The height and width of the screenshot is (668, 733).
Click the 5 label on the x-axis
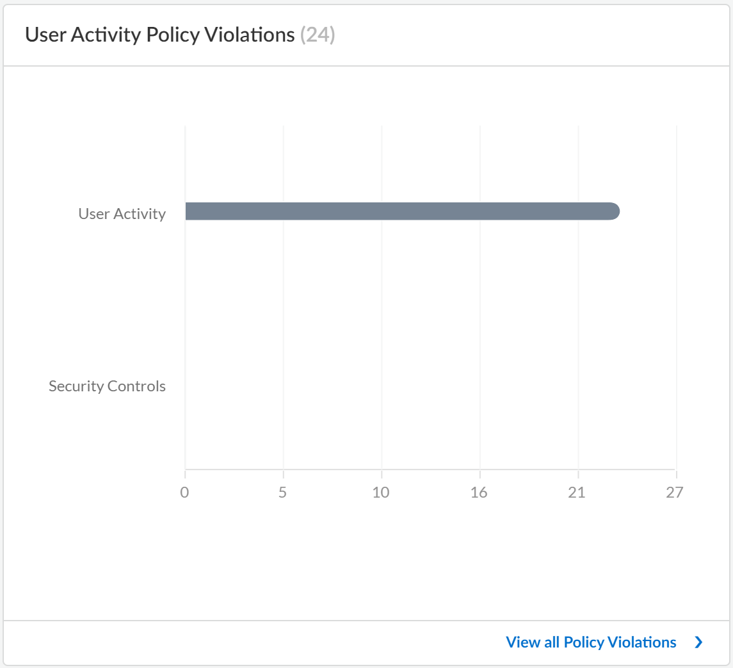coord(283,493)
